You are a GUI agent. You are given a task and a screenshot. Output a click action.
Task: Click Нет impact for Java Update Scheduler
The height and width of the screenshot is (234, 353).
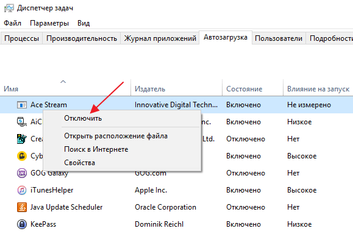[x=293, y=207]
